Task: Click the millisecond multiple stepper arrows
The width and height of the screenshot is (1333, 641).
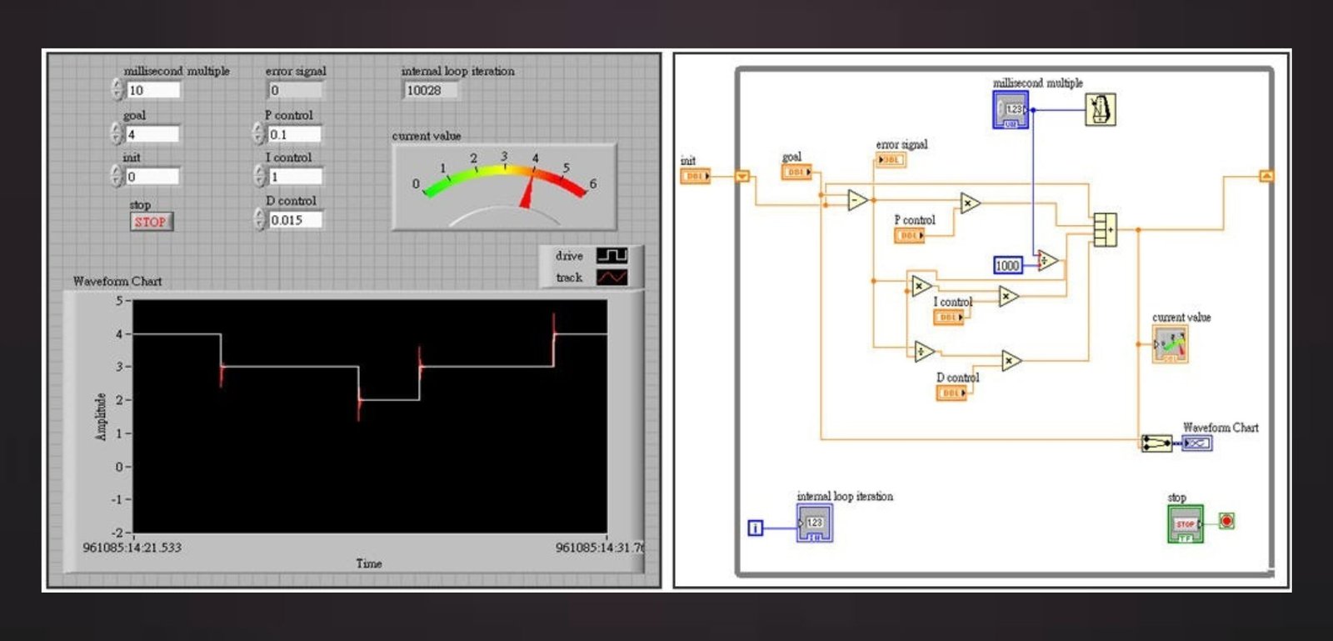Action: tap(117, 89)
